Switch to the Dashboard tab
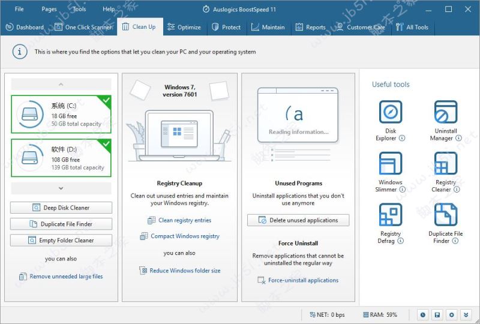The image size is (480, 324). click(x=25, y=27)
